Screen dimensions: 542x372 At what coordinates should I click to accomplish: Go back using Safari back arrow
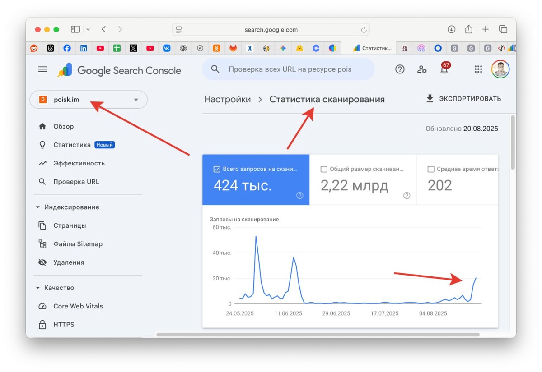[104, 29]
